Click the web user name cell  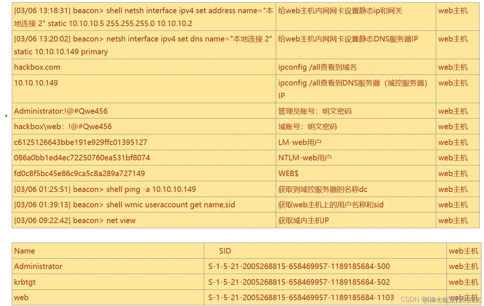(108, 297)
